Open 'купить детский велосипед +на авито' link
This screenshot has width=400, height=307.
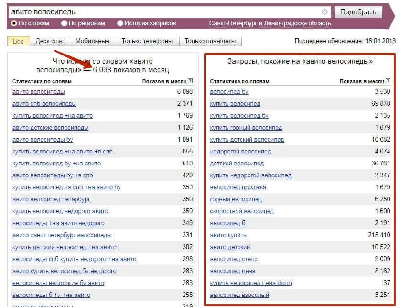tap(65, 247)
